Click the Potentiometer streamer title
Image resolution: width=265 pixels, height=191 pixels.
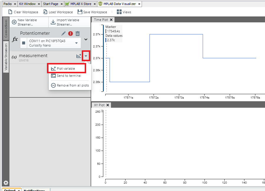[x=35, y=33]
